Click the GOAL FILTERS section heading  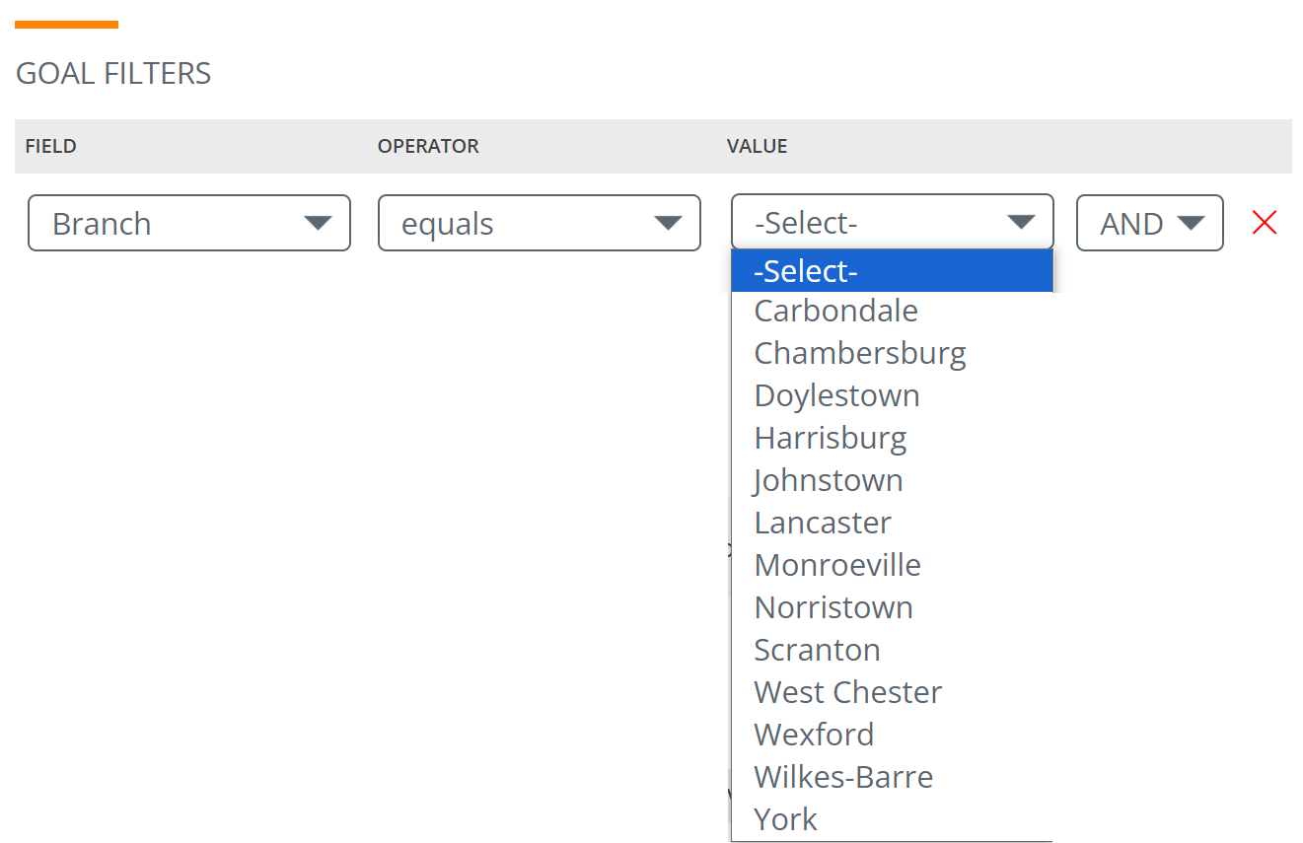point(113,74)
